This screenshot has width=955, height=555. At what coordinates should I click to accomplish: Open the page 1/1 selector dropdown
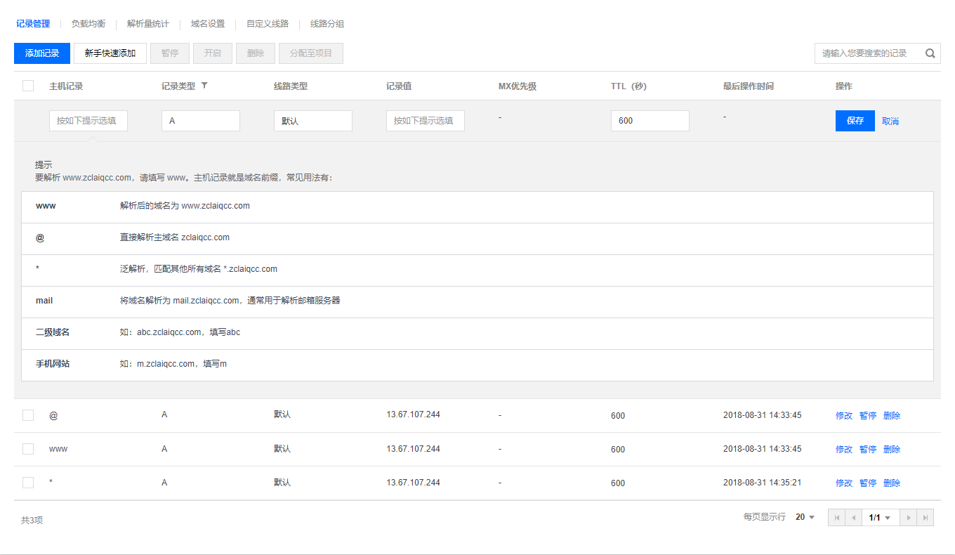(880, 518)
